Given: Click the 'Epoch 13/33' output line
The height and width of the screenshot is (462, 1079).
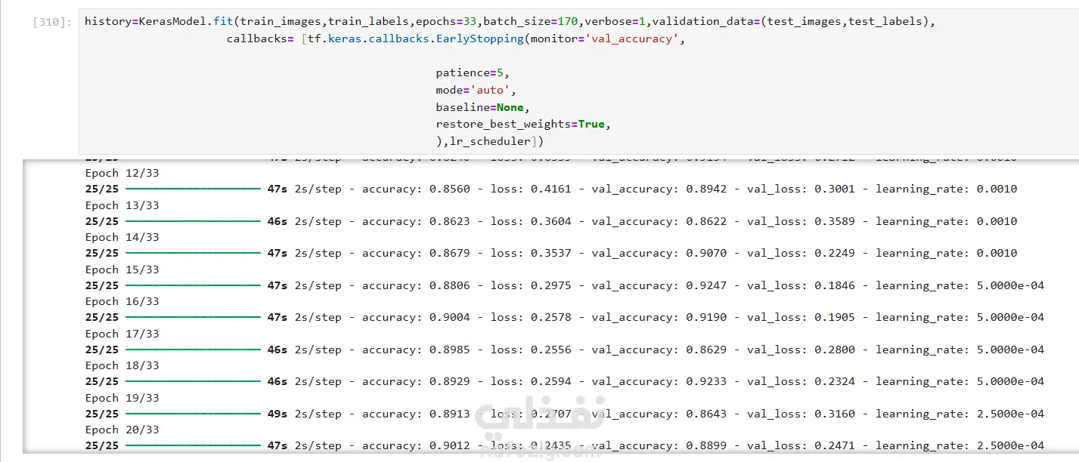Looking at the screenshot, I should pos(122,205).
